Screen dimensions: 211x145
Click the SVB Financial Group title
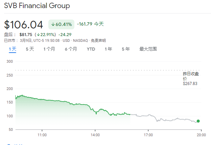coord(37,6)
